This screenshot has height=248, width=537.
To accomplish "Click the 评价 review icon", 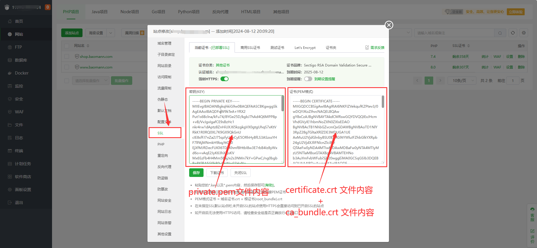I will point(532,231).
